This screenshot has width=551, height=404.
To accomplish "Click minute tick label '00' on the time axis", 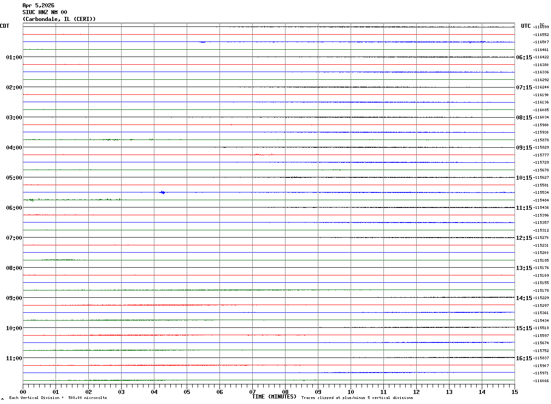I will [23, 392].
